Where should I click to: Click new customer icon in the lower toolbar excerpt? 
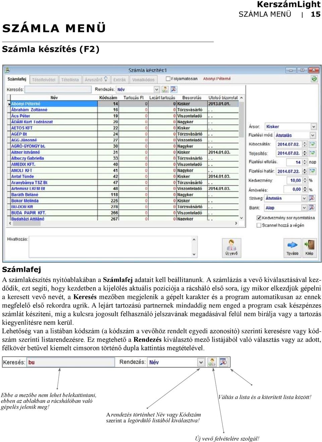point(212,362)
